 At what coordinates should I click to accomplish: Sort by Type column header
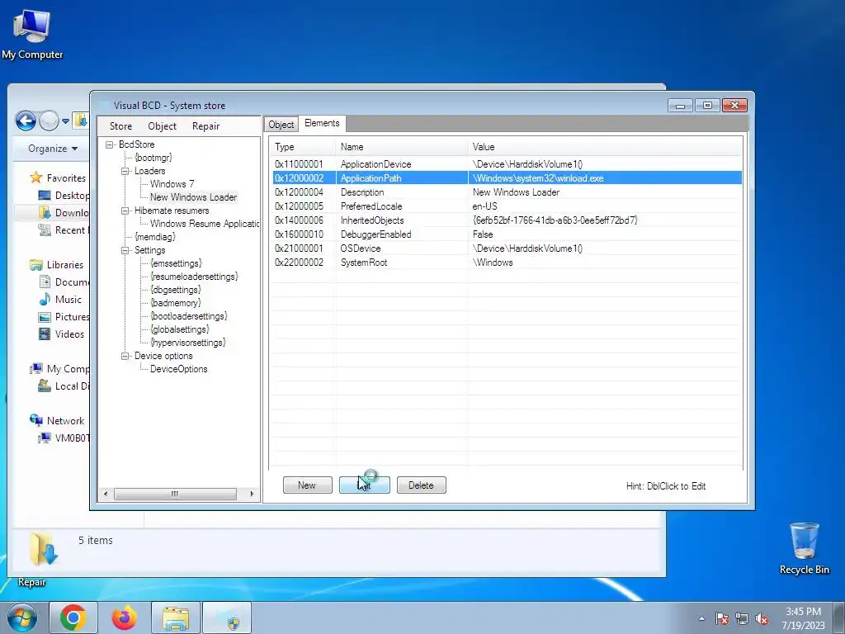(304, 147)
